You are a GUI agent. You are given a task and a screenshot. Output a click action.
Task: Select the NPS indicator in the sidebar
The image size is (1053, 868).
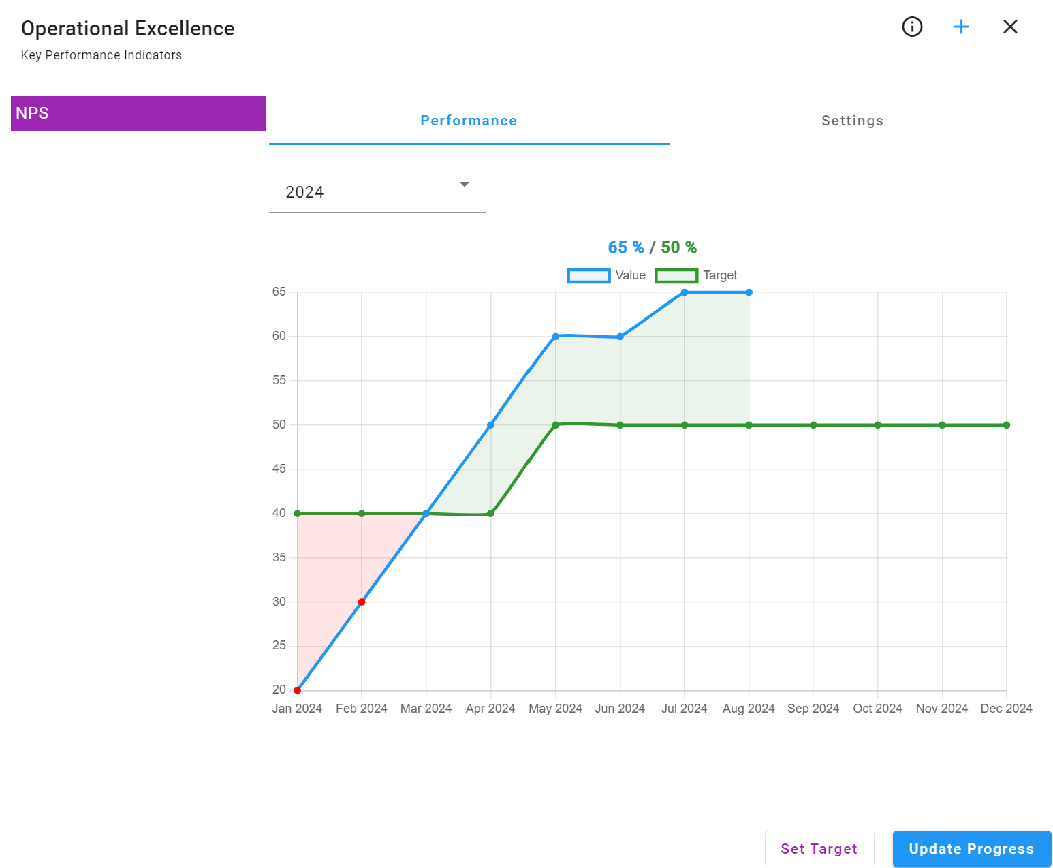point(138,113)
